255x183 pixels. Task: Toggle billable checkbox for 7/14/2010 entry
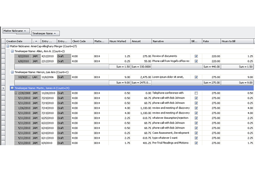(196, 108)
